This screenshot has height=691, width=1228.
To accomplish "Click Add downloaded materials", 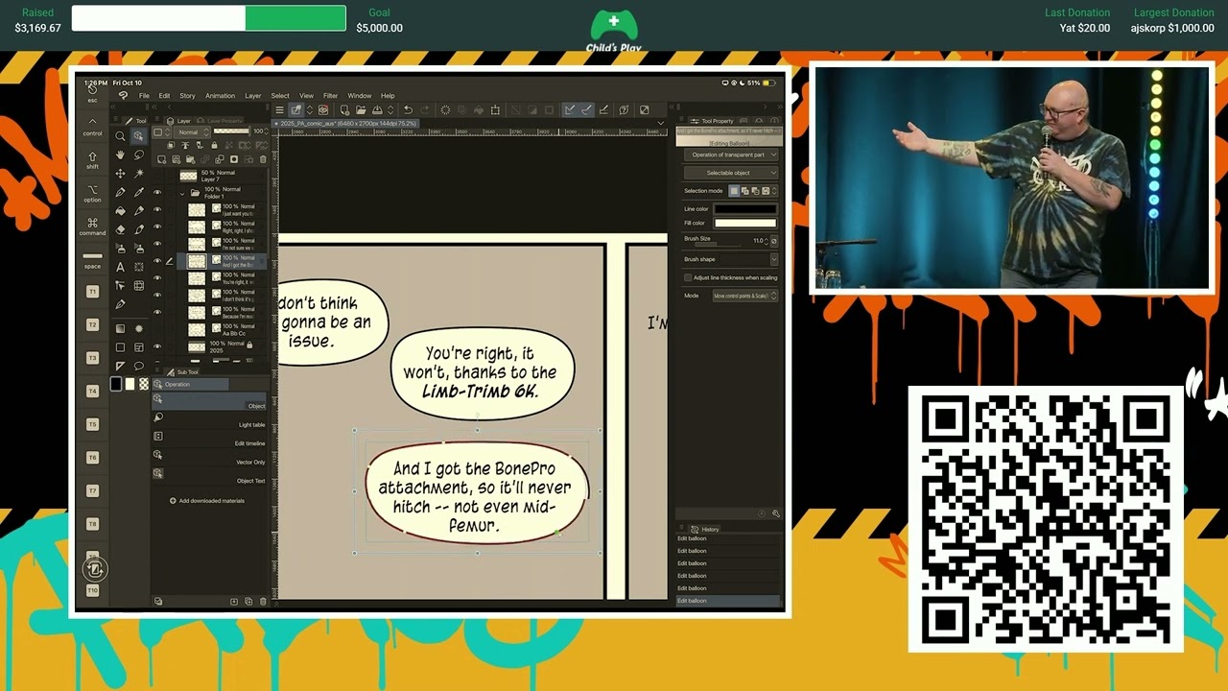I will click(x=207, y=501).
